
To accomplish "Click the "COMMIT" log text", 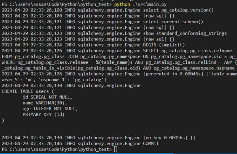I will (x=151, y=144).
